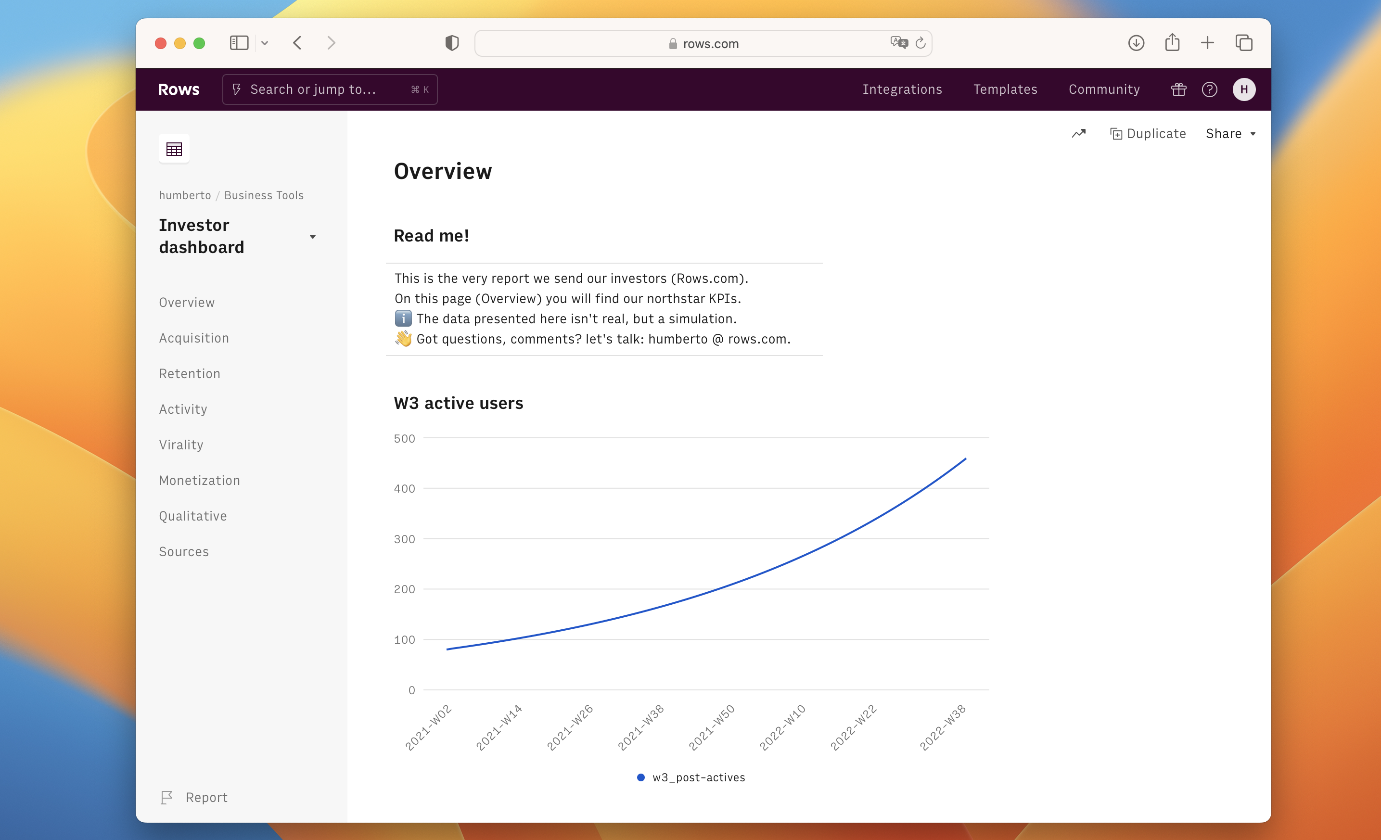Open the H user avatar menu
The width and height of the screenshot is (1381, 840).
point(1243,89)
